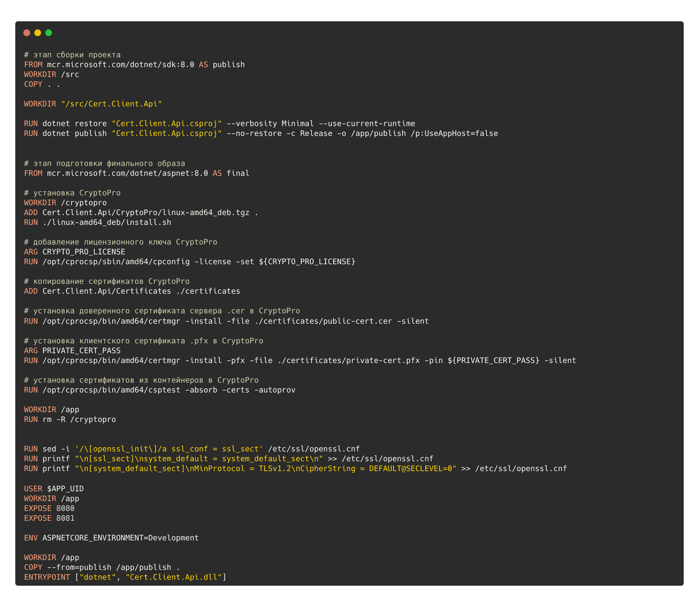Viewport: 699px width, 607px height.
Task: Click ARG CRYPTO_PRO_LICENSE declaration
Action: 75,252
